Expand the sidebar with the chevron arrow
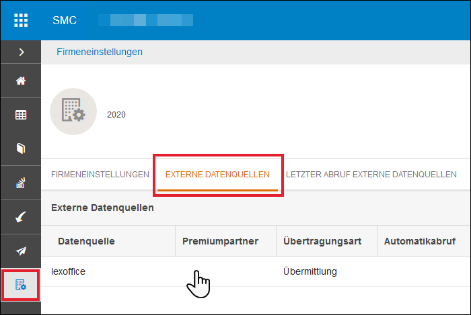This screenshot has height=315, width=471. [x=21, y=52]
